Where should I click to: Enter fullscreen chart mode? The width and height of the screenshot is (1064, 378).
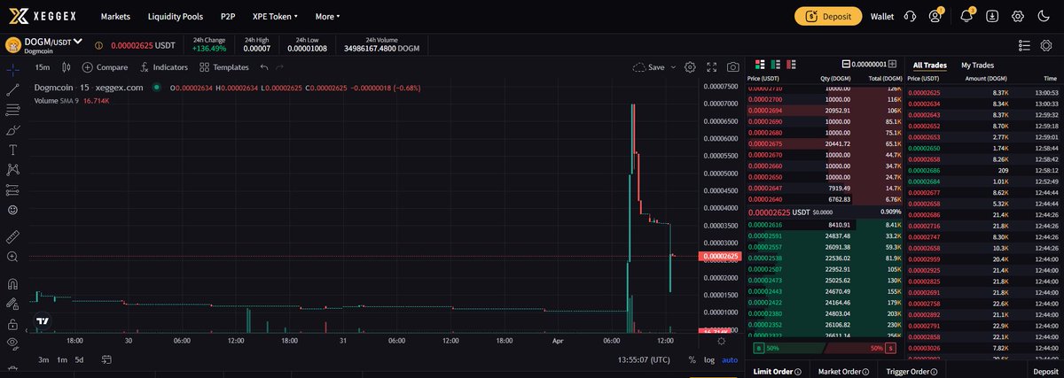pyautogui.click(x=711, y=67)
